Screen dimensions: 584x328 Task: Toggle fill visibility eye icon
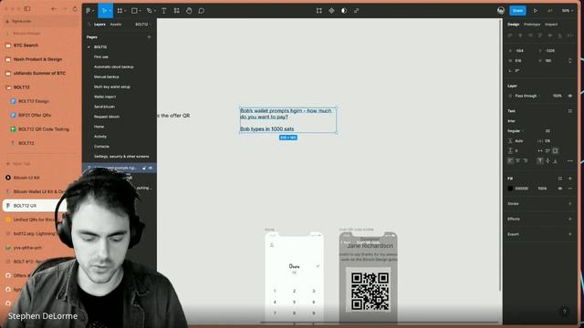(x=559, y=189)
